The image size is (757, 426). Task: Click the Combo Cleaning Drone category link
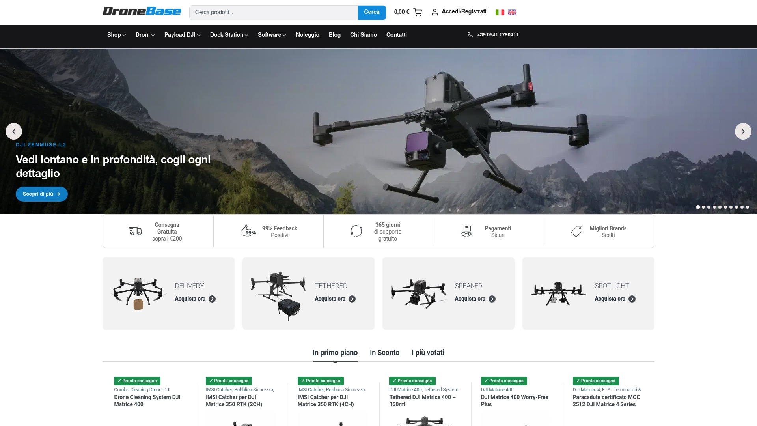click(x=138, y=390)
